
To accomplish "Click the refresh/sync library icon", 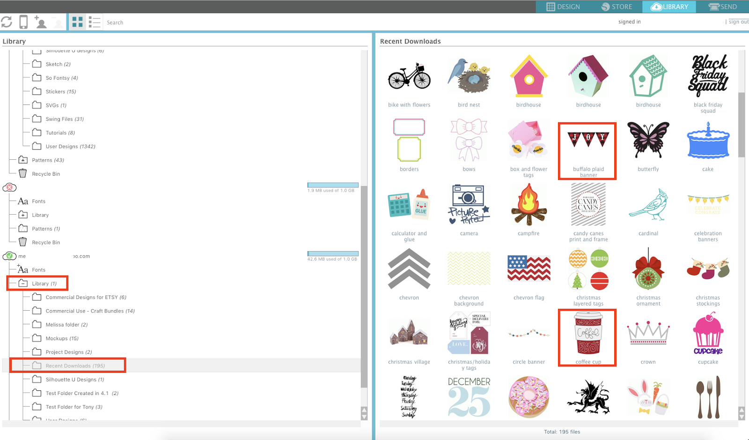I will pyautogui.click(x=7, y=22).
